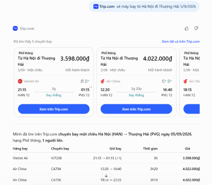
Task: Click the 'Hãng bay' column header
Action: [20, 149]
